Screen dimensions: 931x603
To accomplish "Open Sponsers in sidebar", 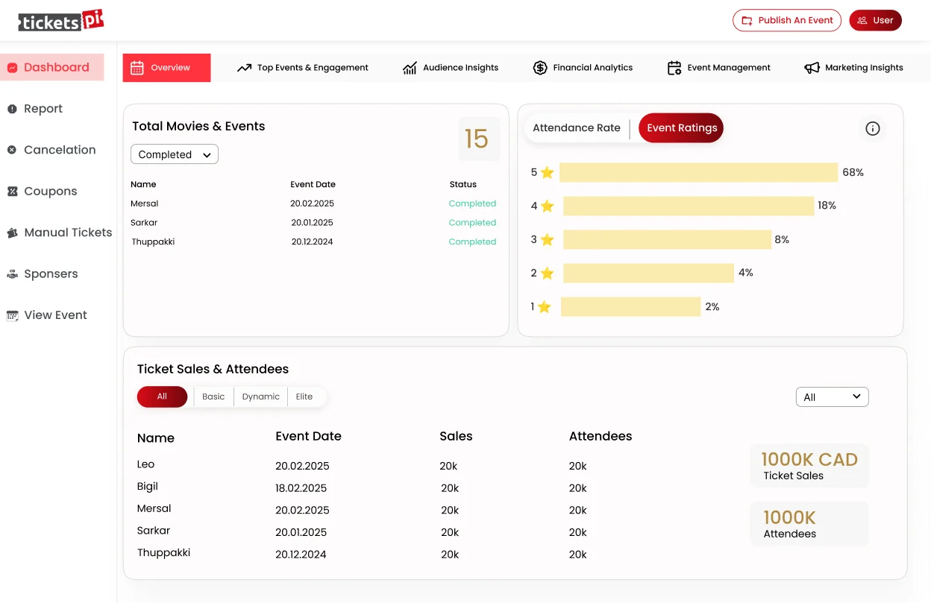I will click(x=42, y=274).
